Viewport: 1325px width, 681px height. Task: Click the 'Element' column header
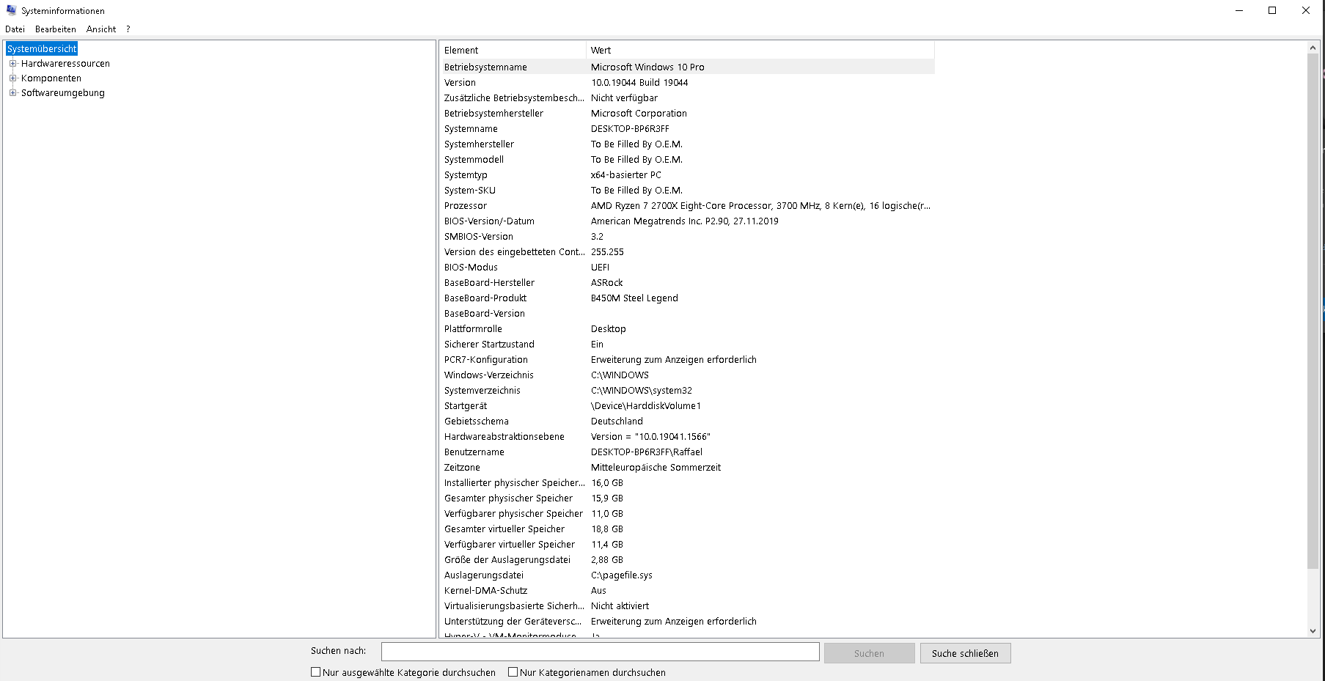(513, 50)
